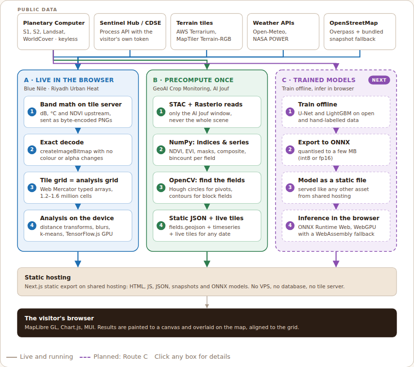The width and height of the screenshot is (414, 367).
Task: Open the Export to ONNX step
Action: coord(336,150)
